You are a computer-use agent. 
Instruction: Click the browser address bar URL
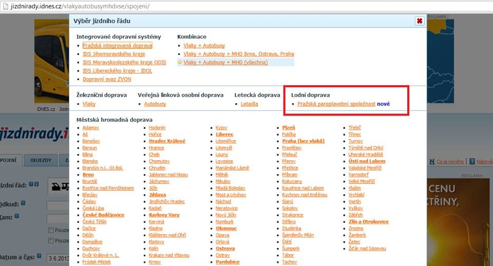tap(80, 6)
